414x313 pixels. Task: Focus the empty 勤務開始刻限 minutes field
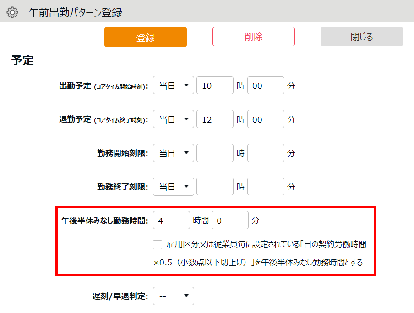point(266,153)
